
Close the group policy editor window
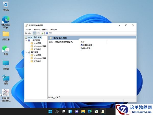[133, 25]
